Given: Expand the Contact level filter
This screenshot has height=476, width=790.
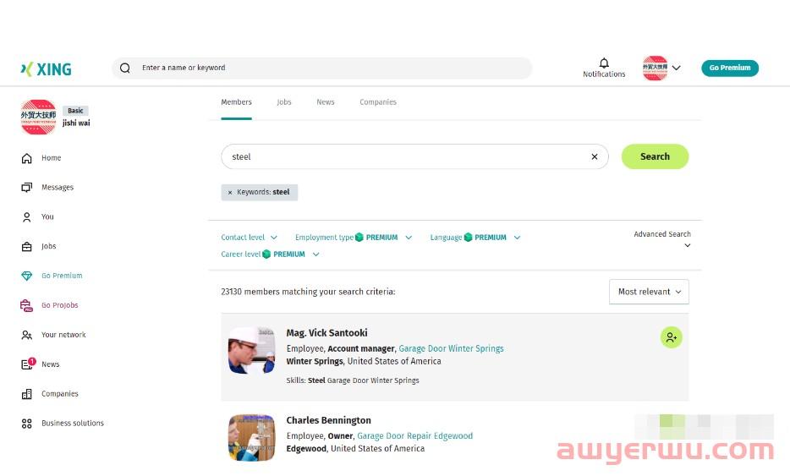Looking at the screenshot, I should (x=249, y=238).
